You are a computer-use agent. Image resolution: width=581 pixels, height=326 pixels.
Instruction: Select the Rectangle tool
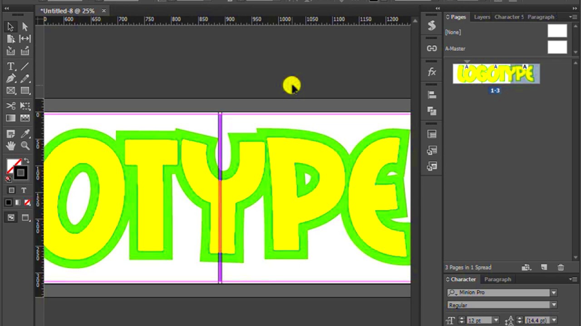[25, 91]
